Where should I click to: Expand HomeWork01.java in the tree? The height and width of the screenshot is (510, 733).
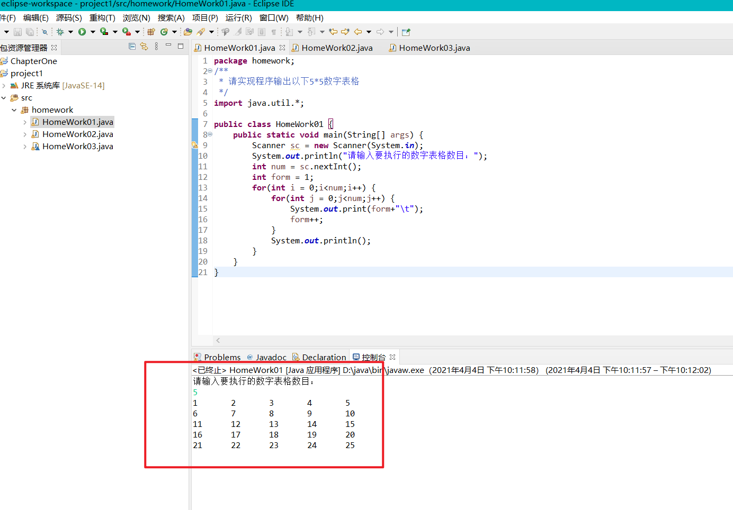point(25,122)
